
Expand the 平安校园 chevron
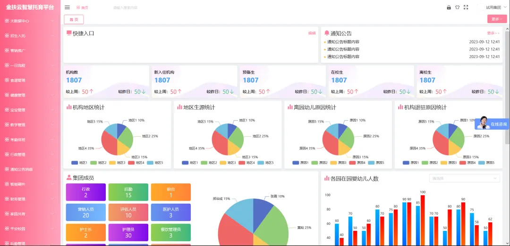[x=52, y=229]
